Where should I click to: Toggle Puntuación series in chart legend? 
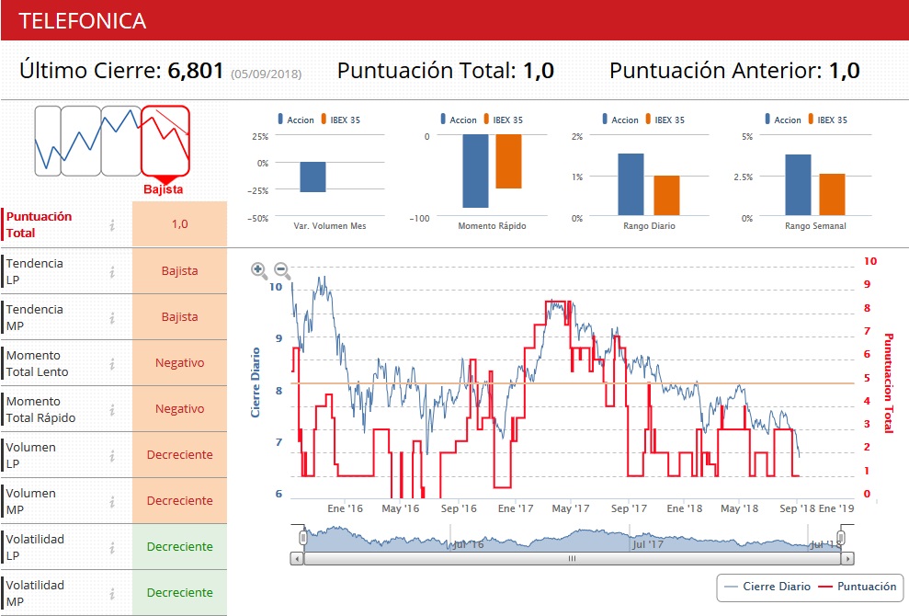pyautogui.click(x=858, y=587)
